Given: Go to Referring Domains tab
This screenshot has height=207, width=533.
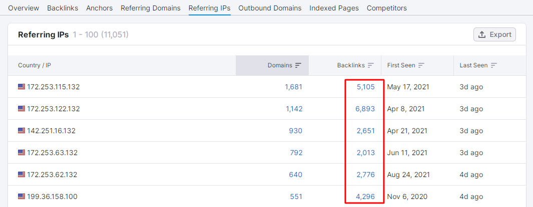Looking at the screenshot, I should click(151, 8).
